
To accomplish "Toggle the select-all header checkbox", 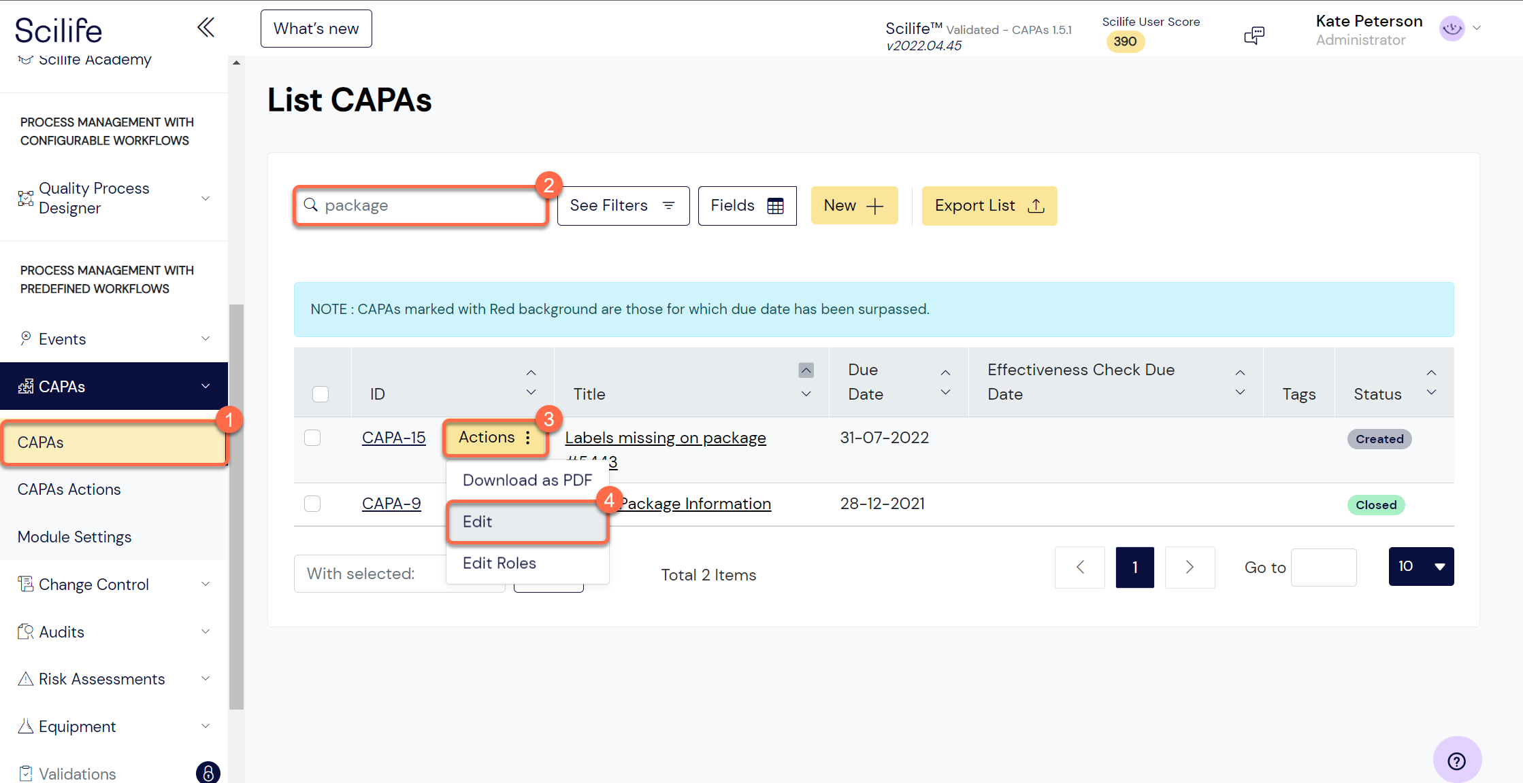I will click(x=321, y=394).
